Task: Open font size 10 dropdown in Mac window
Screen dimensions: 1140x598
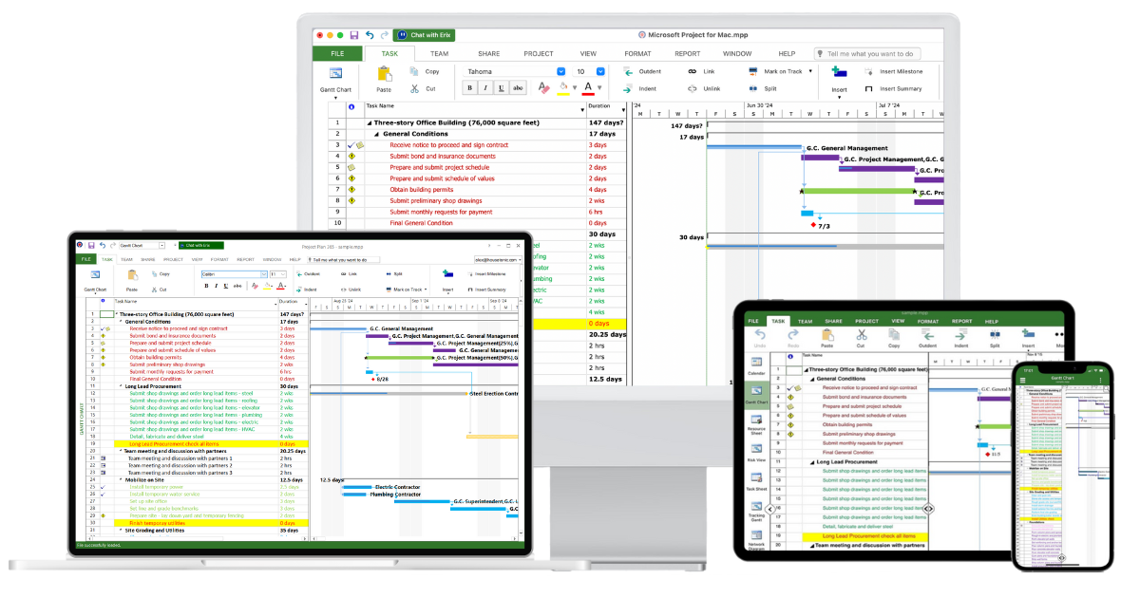Action: (x=600, y=71)
